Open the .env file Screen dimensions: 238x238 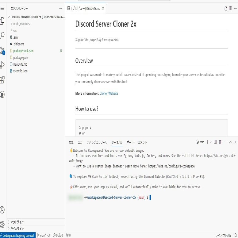pyautogui.click(x=36, y=37)
